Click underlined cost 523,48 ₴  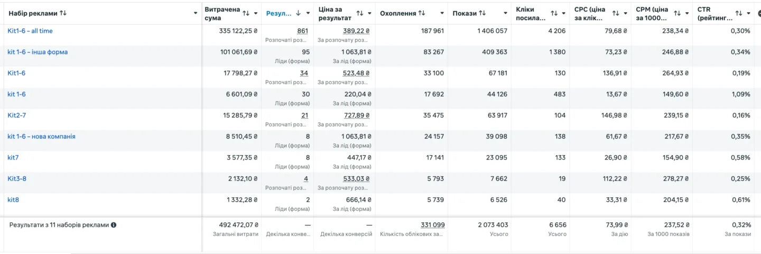356,73
